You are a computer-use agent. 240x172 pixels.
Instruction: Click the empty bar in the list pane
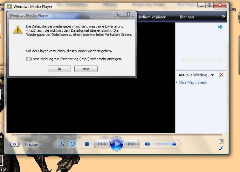coord(201,61)
